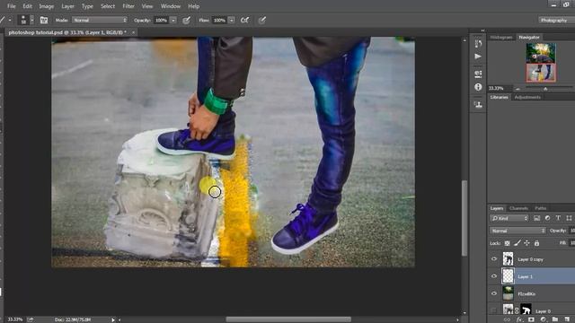Select the Layer 0 mask thumbnail

(526, 310)
